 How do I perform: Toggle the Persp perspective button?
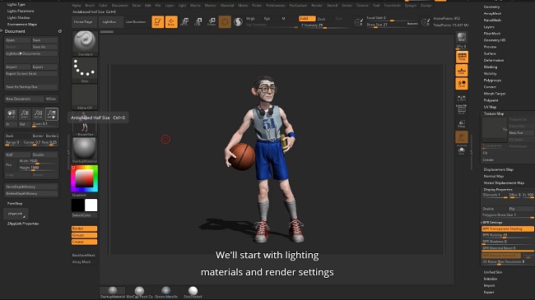(x=462, y=57)
